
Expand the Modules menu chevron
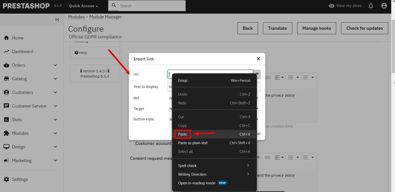[x=55, y=133]
